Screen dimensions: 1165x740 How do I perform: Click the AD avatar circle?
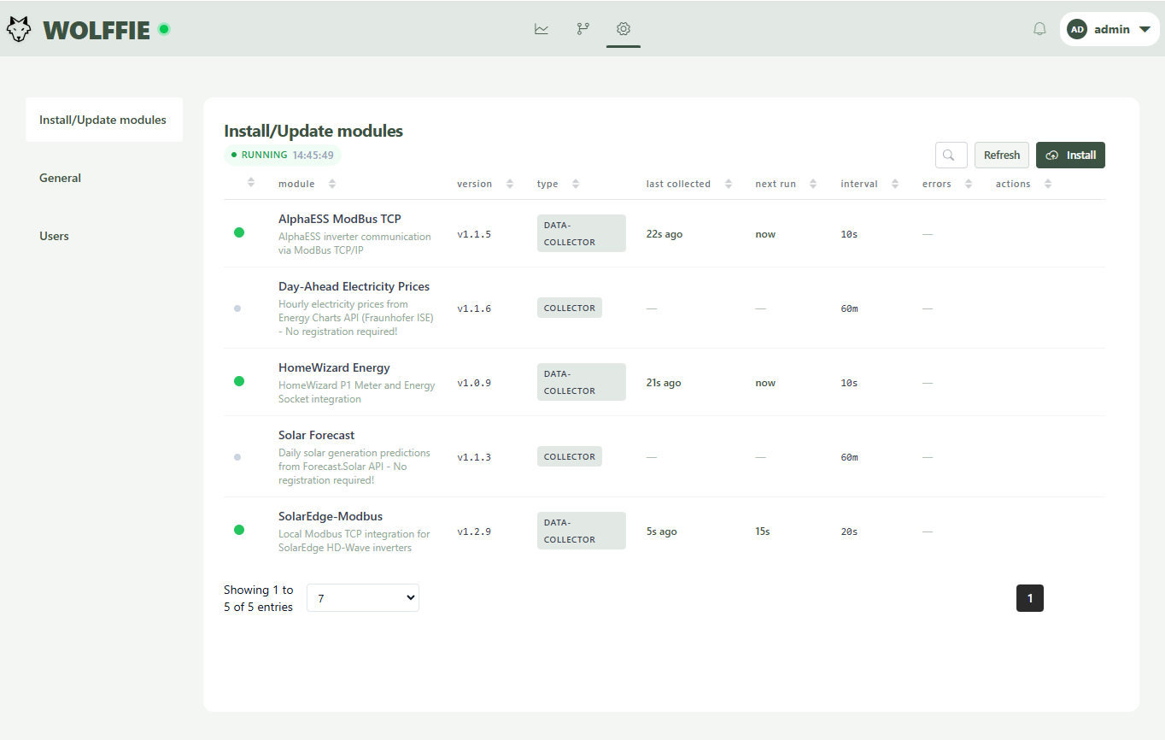[1077, 29]
